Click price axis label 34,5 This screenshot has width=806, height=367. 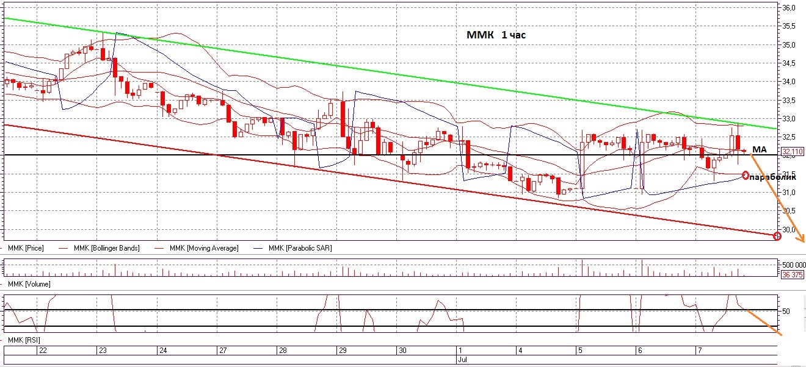click(x=789, y=63)
